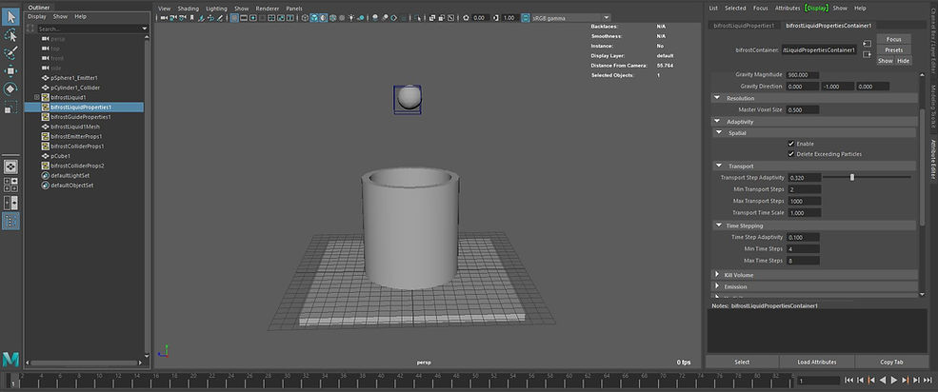Open the Shading viewport menu
Screen dimensions: 938x392
[188, 9]
